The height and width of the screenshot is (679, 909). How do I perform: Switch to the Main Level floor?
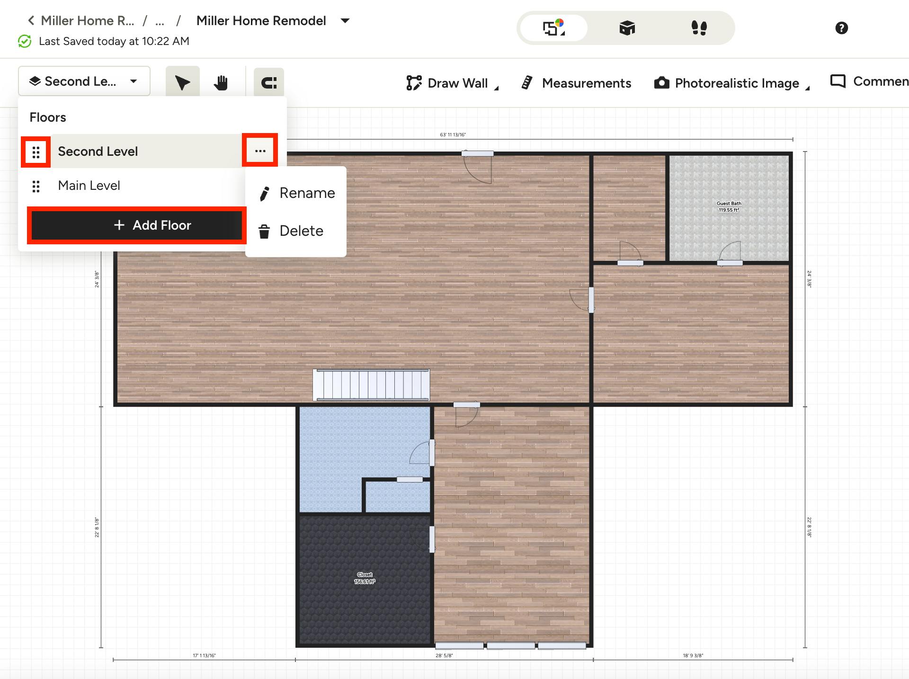89,186
